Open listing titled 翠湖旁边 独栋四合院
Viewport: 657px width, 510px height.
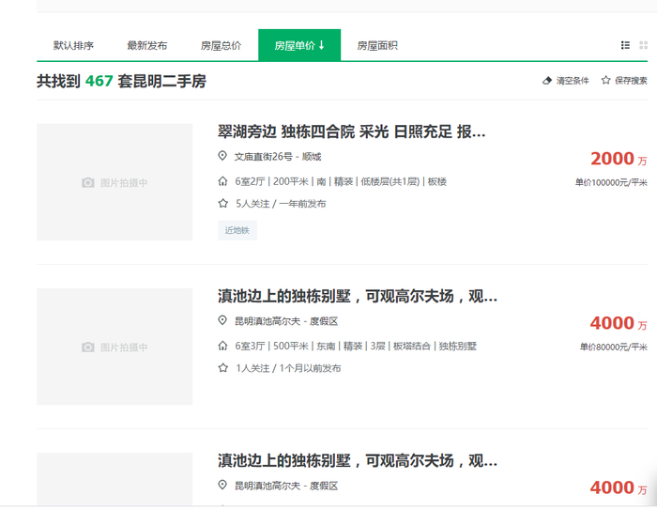click(352, 131)
